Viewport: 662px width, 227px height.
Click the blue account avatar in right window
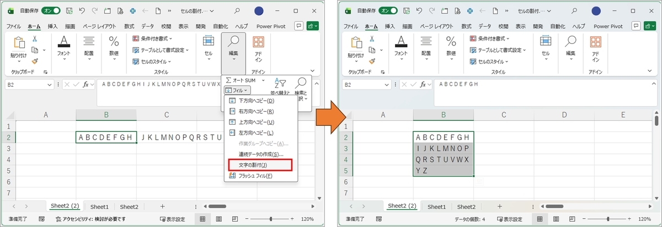[x=597, y=10]
